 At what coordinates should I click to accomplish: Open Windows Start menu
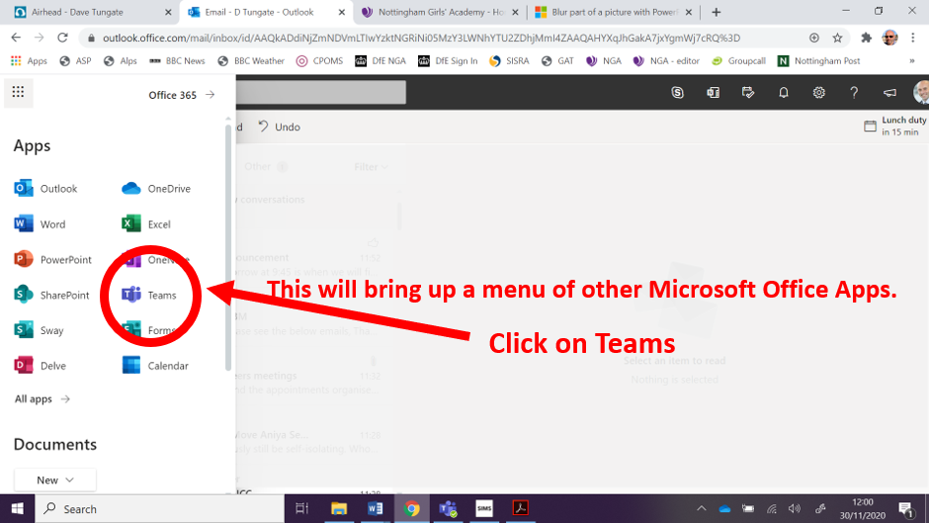tap(17, 509)
